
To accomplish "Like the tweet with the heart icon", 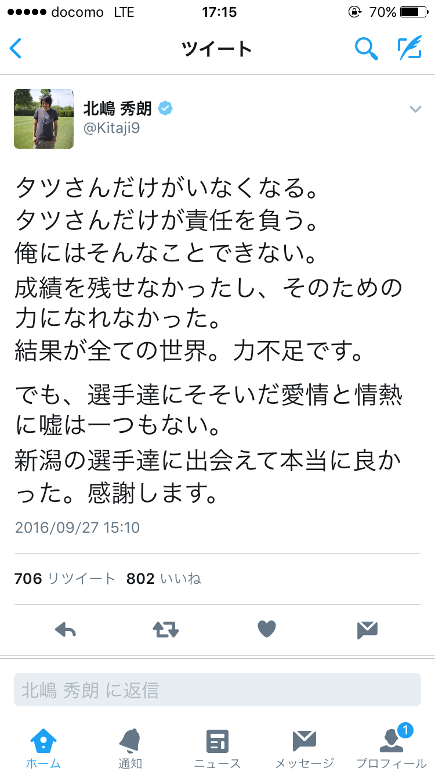I will coord(267,629).
